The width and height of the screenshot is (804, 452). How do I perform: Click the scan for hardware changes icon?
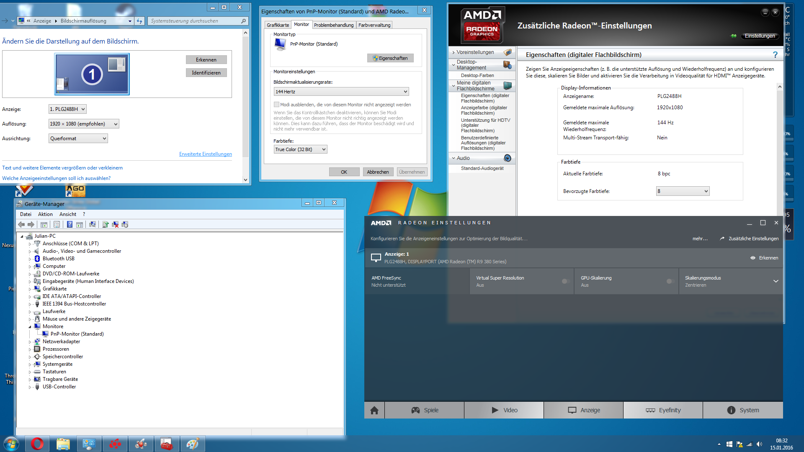point(93,225)
